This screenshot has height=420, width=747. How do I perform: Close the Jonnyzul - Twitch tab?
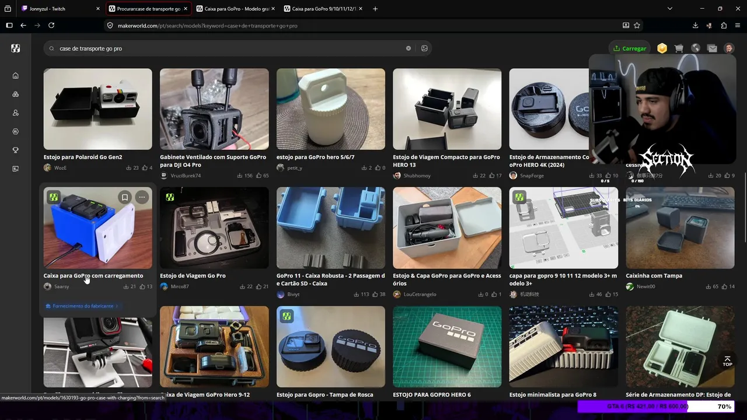(x=98, y=9)
